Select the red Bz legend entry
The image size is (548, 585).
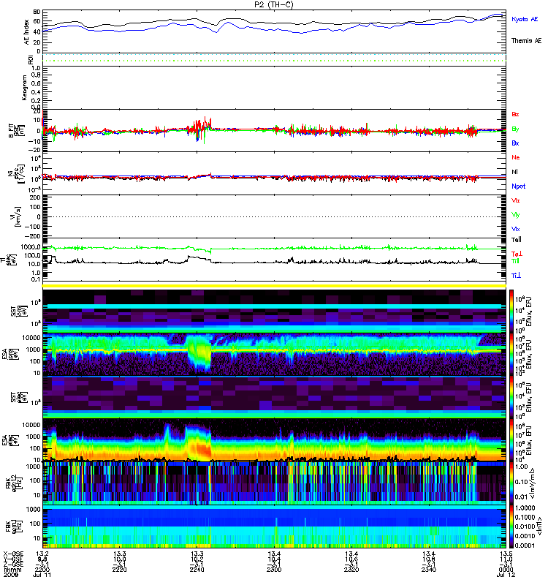point(515,114)
